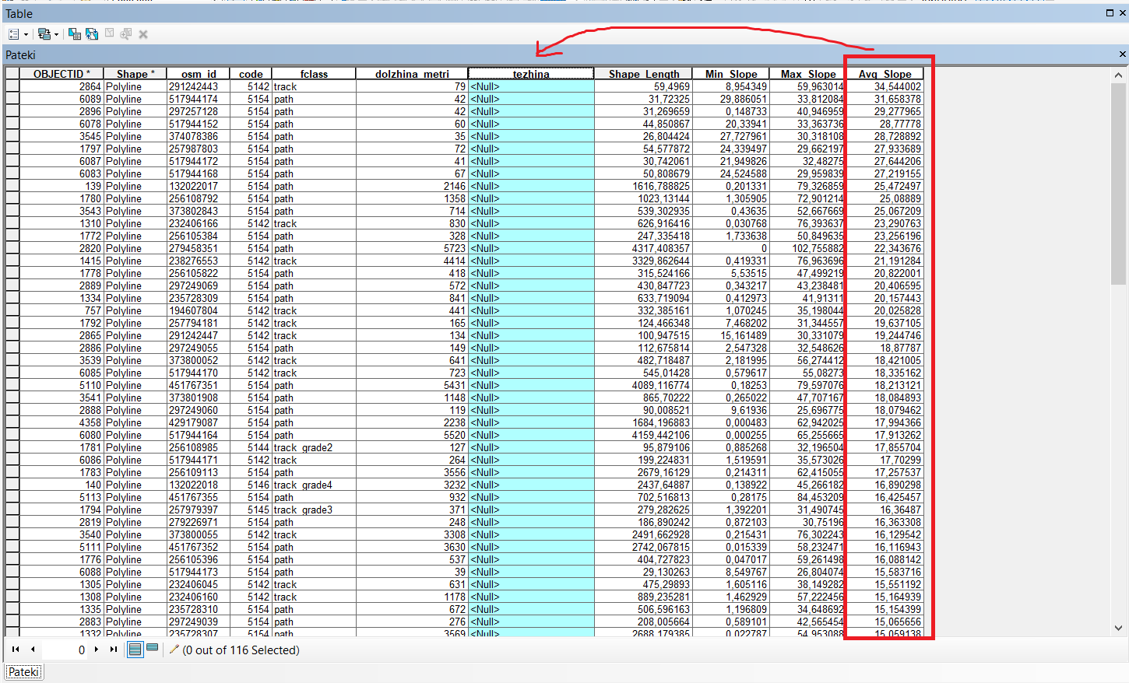Select the Shape_Length column header
This screenshot has width=1129, height=683.
click(x=644, y=74)
